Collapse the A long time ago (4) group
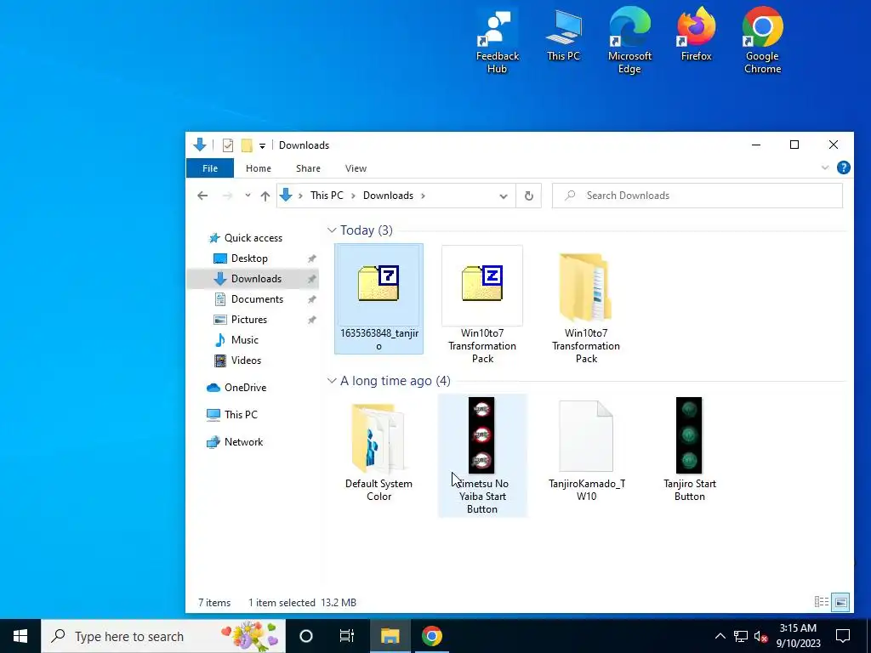Screen dimensions: 871x653 pos(332,381)
